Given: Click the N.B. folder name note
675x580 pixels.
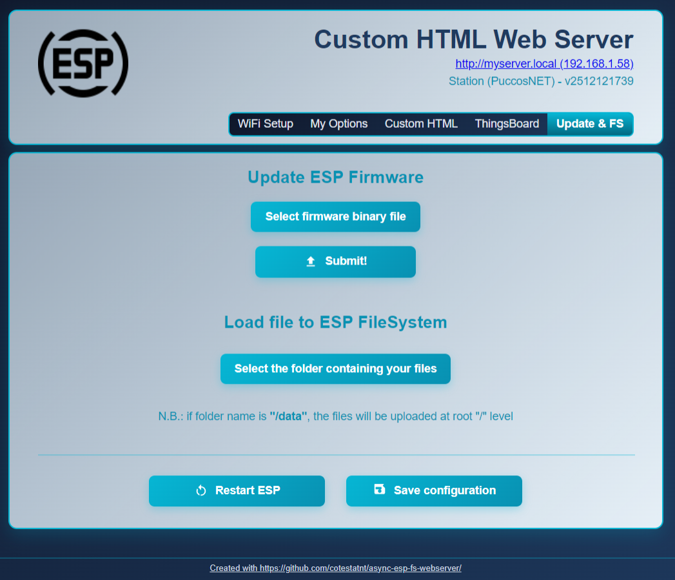Looking at the screenshot, I should (335, 416).
